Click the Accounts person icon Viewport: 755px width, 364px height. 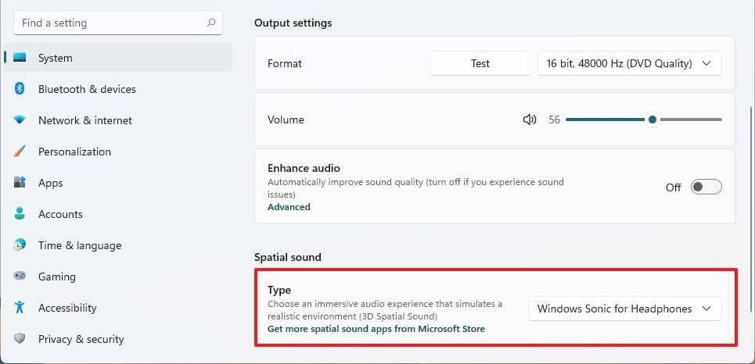(20, 214)
